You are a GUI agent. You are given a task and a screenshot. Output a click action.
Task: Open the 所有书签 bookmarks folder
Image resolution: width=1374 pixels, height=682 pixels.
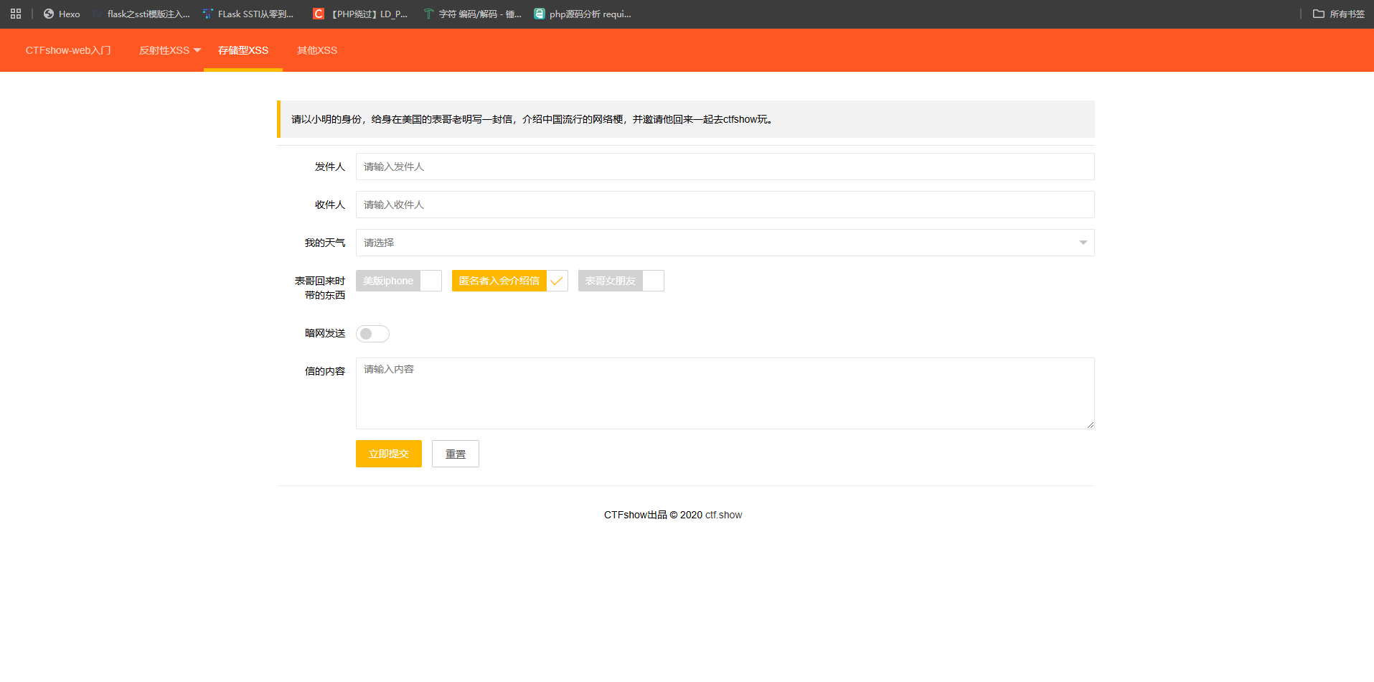(1339, 14)
